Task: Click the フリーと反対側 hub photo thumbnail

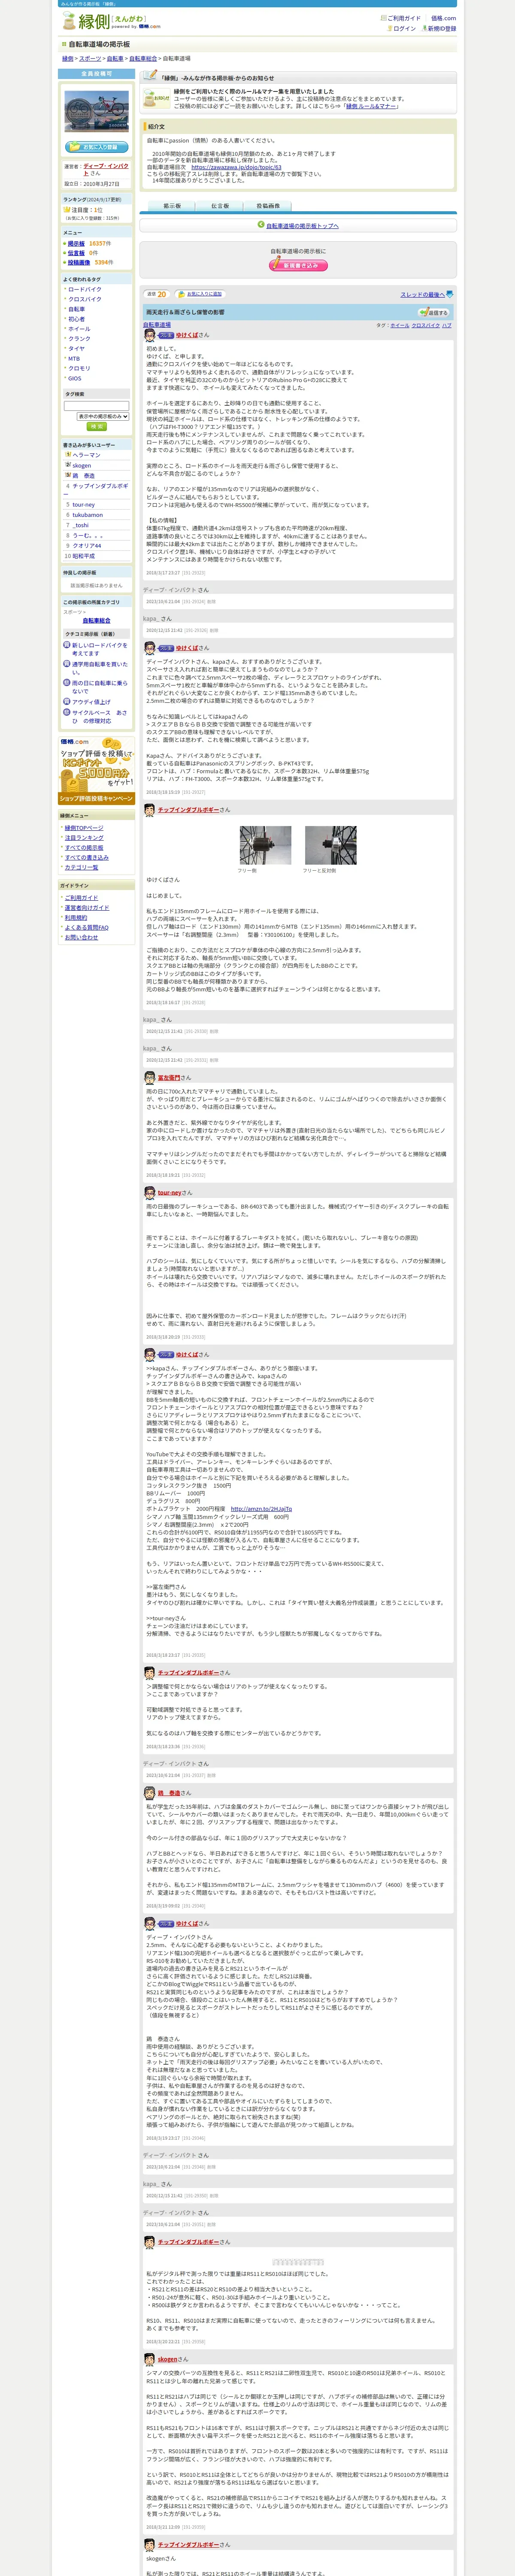Action: [331, 845]
